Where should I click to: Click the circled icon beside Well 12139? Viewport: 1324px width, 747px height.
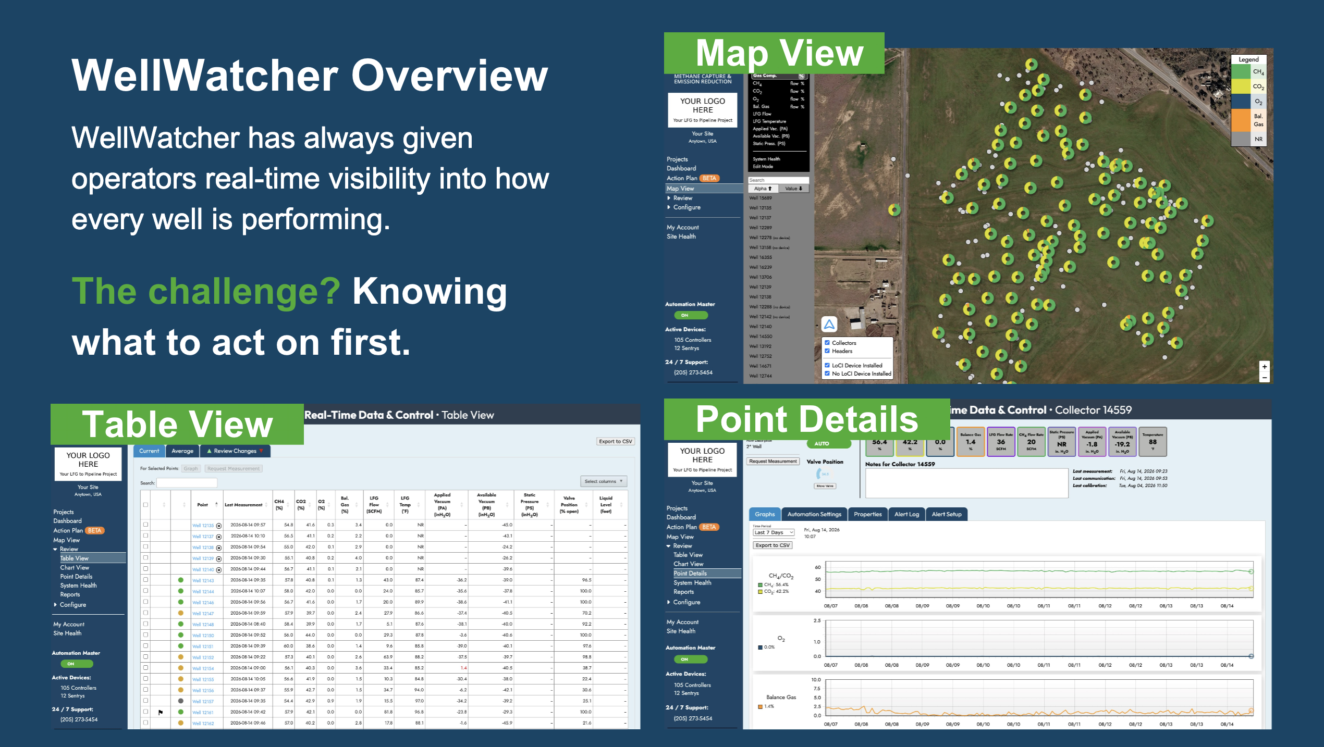(219, 558)
